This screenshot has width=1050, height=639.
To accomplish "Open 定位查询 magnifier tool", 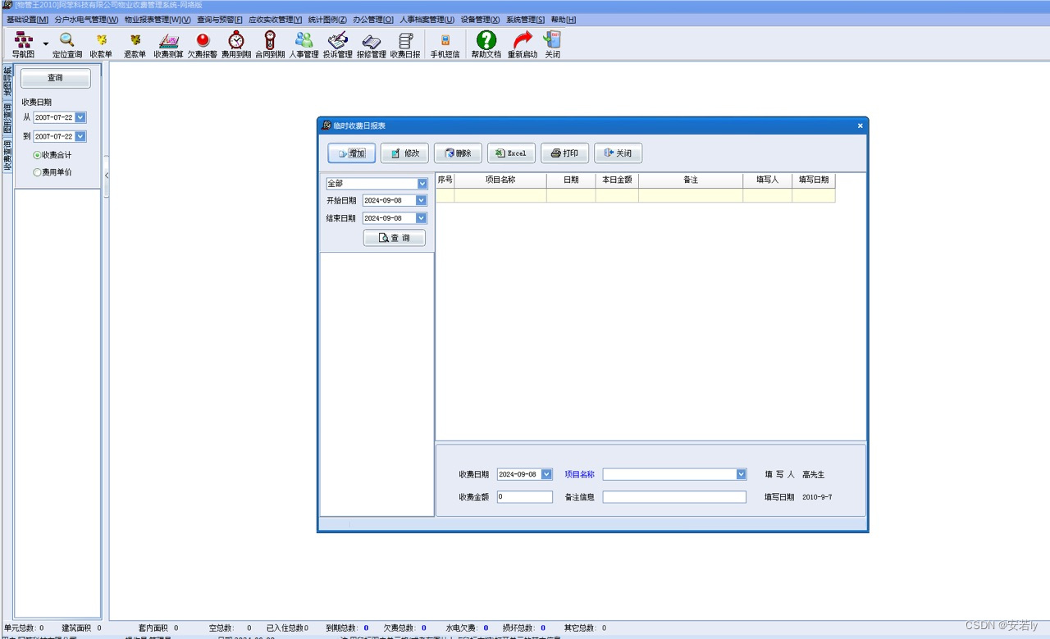I will pyautogui.click(x=67, y=44).
